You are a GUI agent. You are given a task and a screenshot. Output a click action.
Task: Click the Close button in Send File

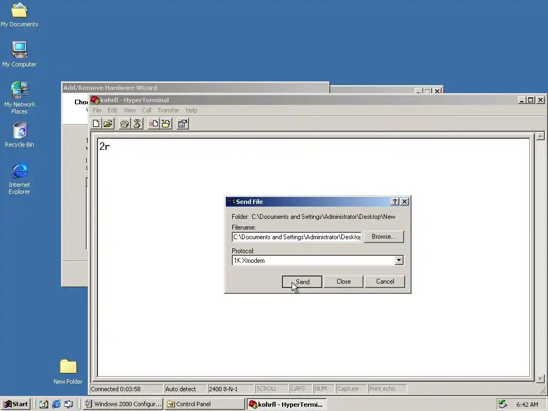pyautogui.click(x=343, y=281)
